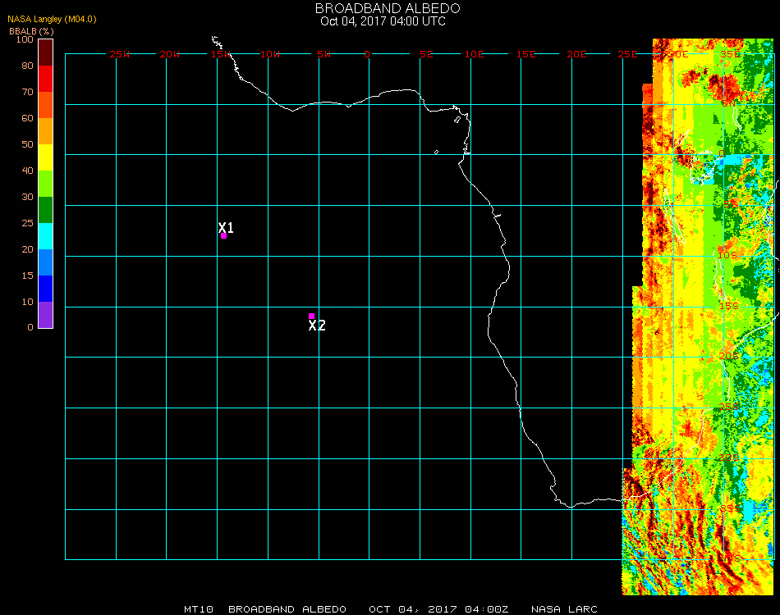
Task: Click the 15S latitude label
Action: [x=728, y=306]
